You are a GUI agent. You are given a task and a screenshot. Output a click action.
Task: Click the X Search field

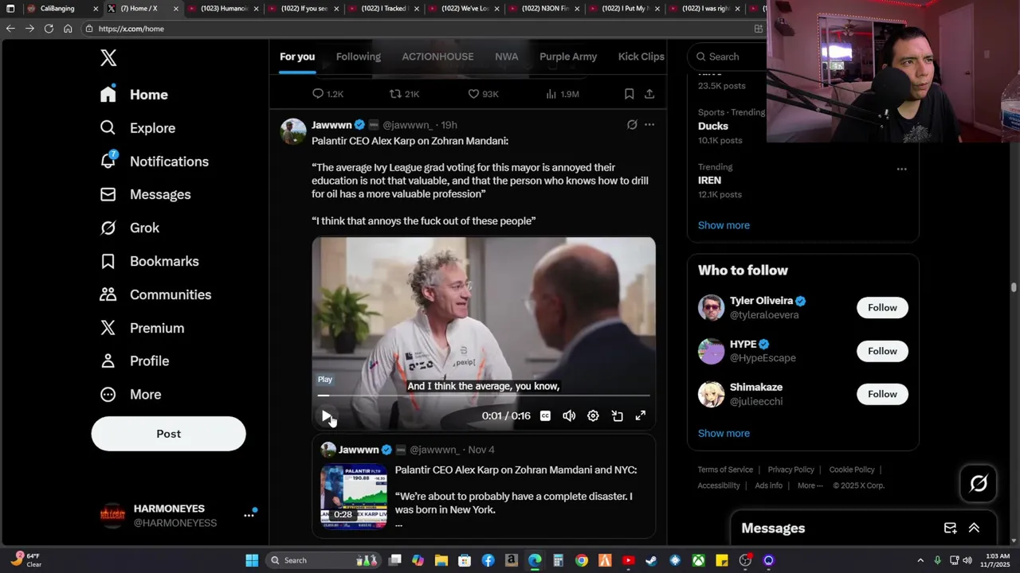click(x=726, y=57)
